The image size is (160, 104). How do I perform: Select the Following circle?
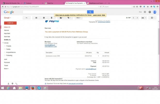(9, 55)
